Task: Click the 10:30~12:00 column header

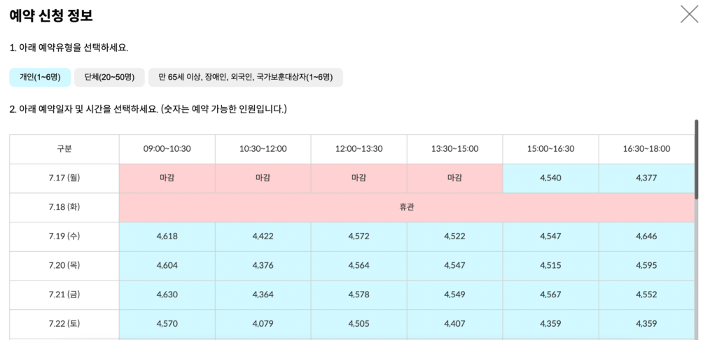Action: (263, 149)
